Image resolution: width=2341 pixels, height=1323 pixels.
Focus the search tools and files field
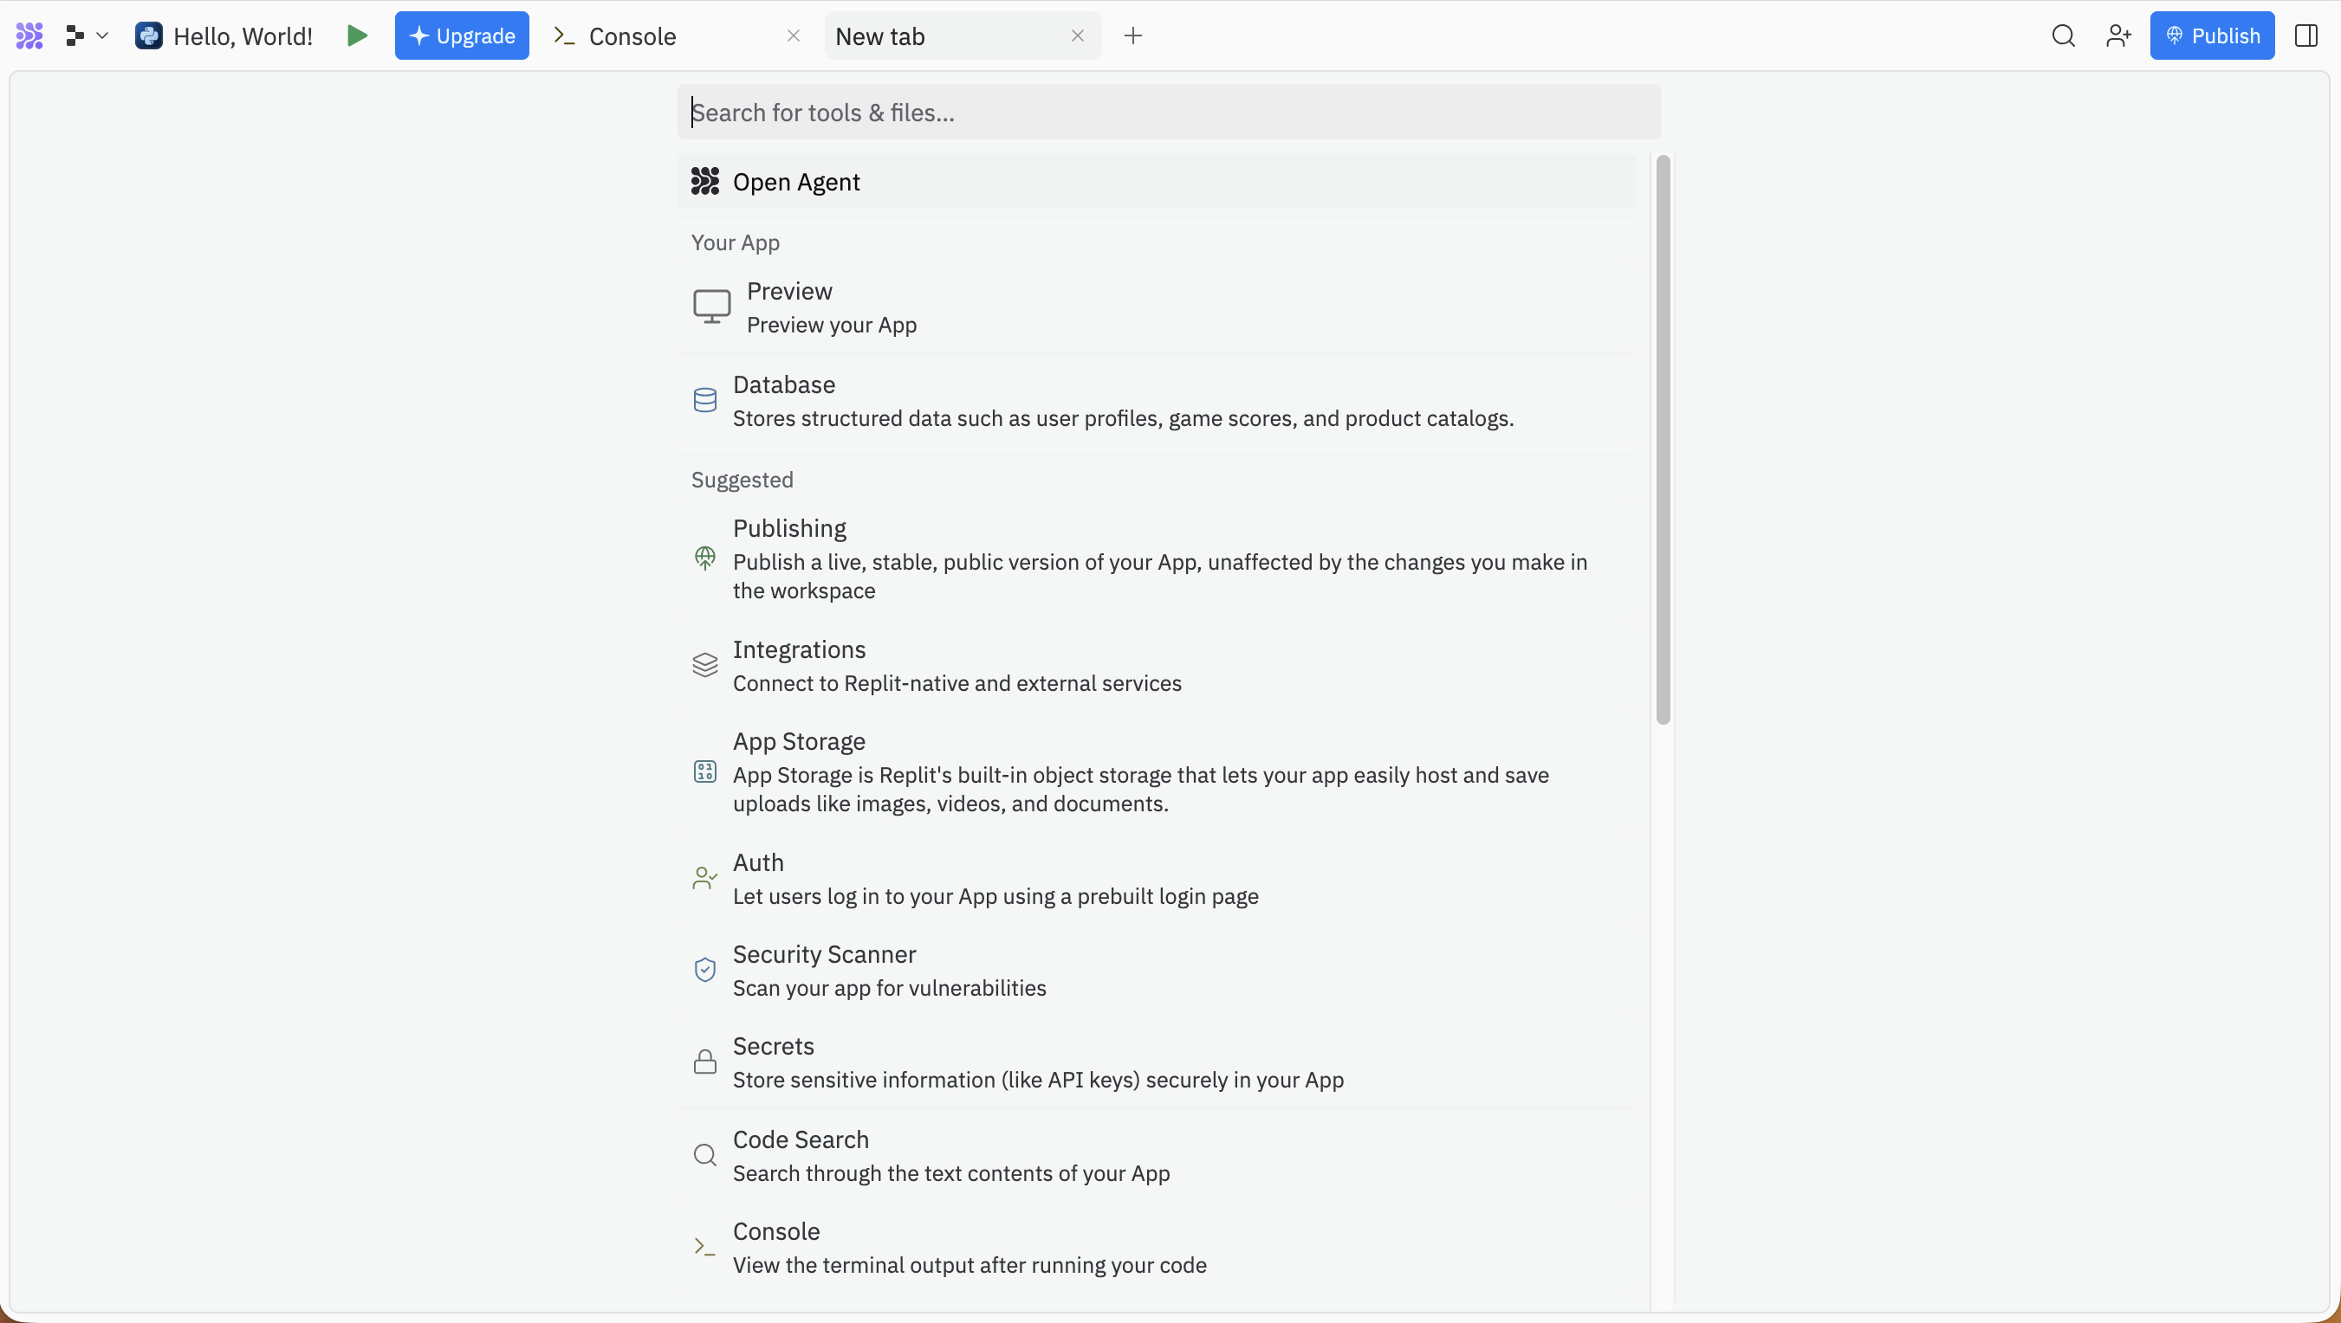point(1168,112)
